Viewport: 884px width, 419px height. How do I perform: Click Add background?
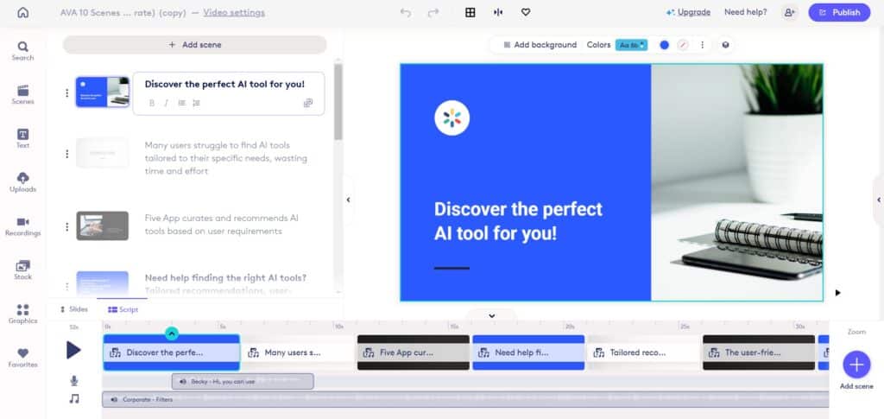(x=540, y=45)
